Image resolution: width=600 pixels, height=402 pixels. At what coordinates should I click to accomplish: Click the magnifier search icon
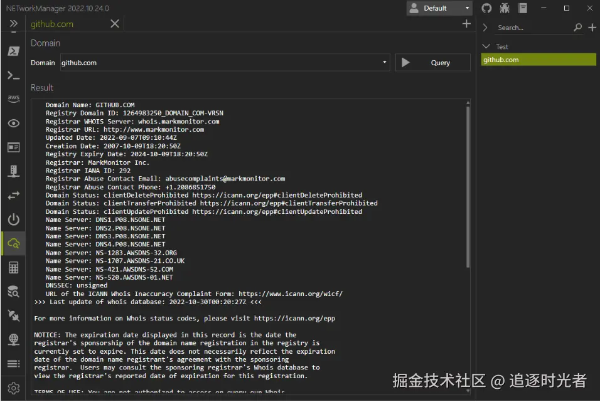578,28
